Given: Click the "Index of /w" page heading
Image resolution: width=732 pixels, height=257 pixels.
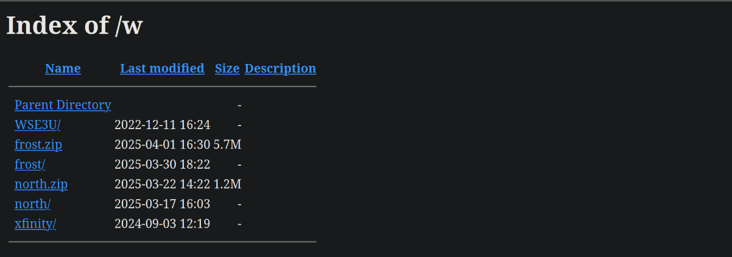Looking at the screenshot, I should tap(74, 26).
